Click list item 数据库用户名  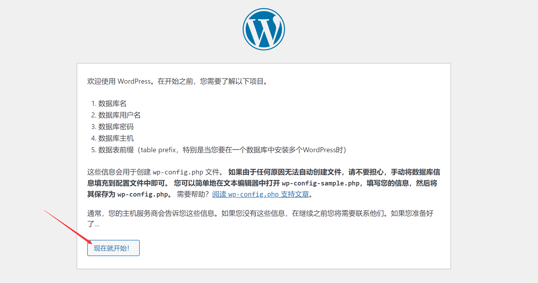(x=119, y=115)
